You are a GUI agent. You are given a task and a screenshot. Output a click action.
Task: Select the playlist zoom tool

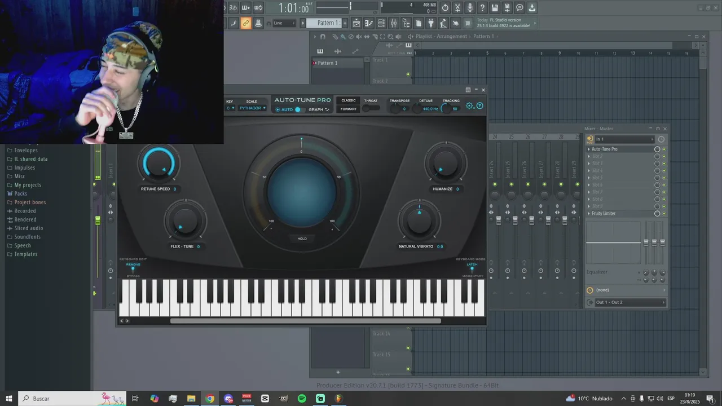390,37
